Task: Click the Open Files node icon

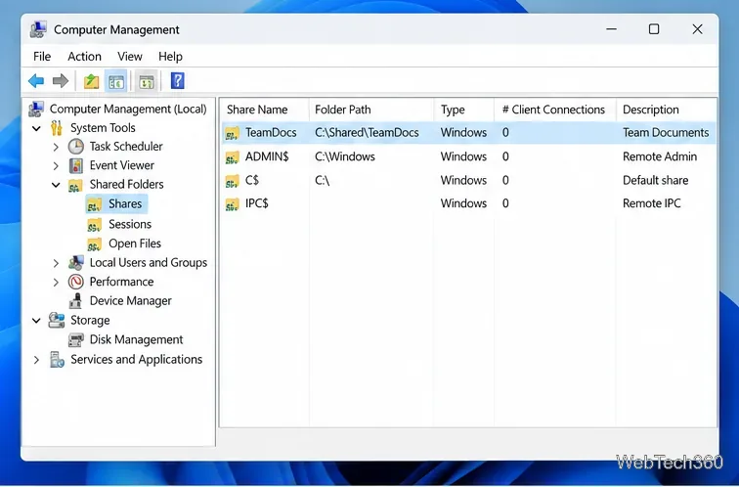Action: click(94, 243)
